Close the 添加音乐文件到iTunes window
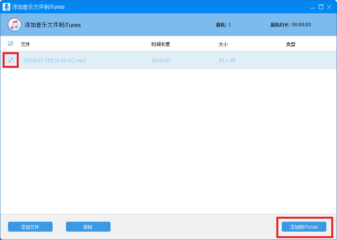Screen dimensions: 337x240 [329, 7]
